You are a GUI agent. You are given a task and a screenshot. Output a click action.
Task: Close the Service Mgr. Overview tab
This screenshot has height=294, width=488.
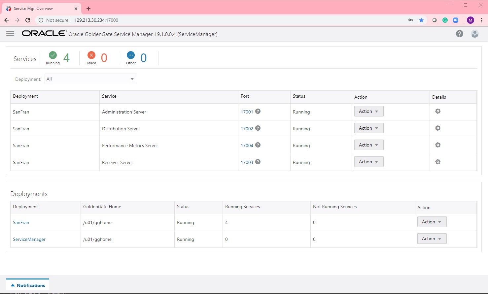tap(76, 9)
